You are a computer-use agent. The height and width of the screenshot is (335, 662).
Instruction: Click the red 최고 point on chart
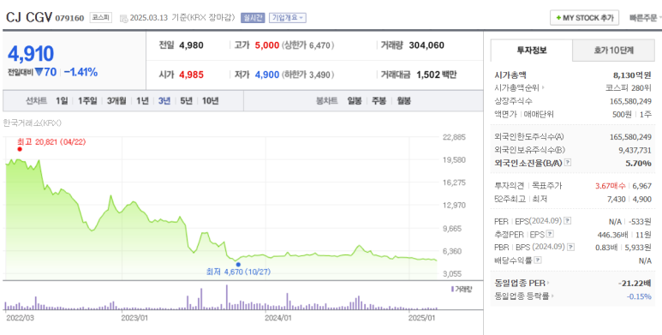pyautogui.click(x=20, y=149)
